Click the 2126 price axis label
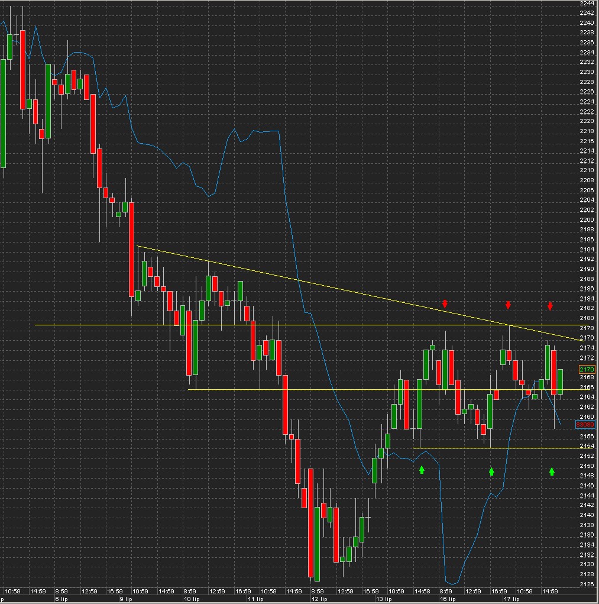 (x=587, y=584)
